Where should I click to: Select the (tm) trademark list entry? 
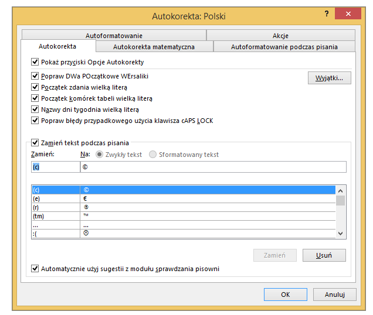(55, 216)
